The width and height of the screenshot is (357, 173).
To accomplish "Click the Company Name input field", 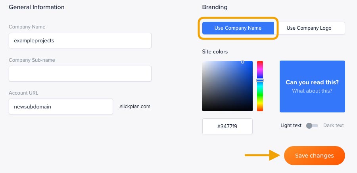I will coord(80,40).
